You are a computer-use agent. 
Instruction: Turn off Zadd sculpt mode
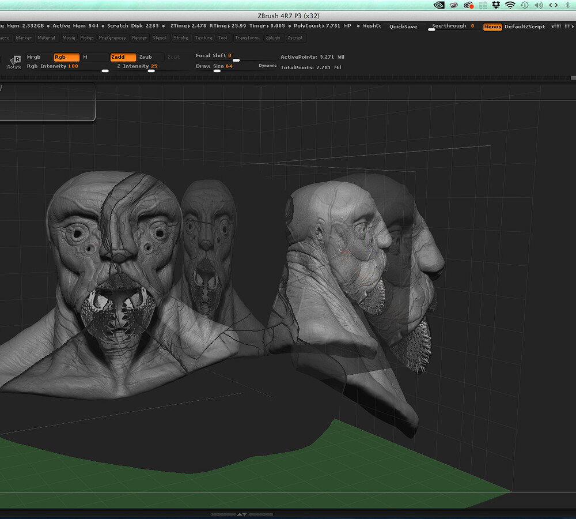(123, 57)
